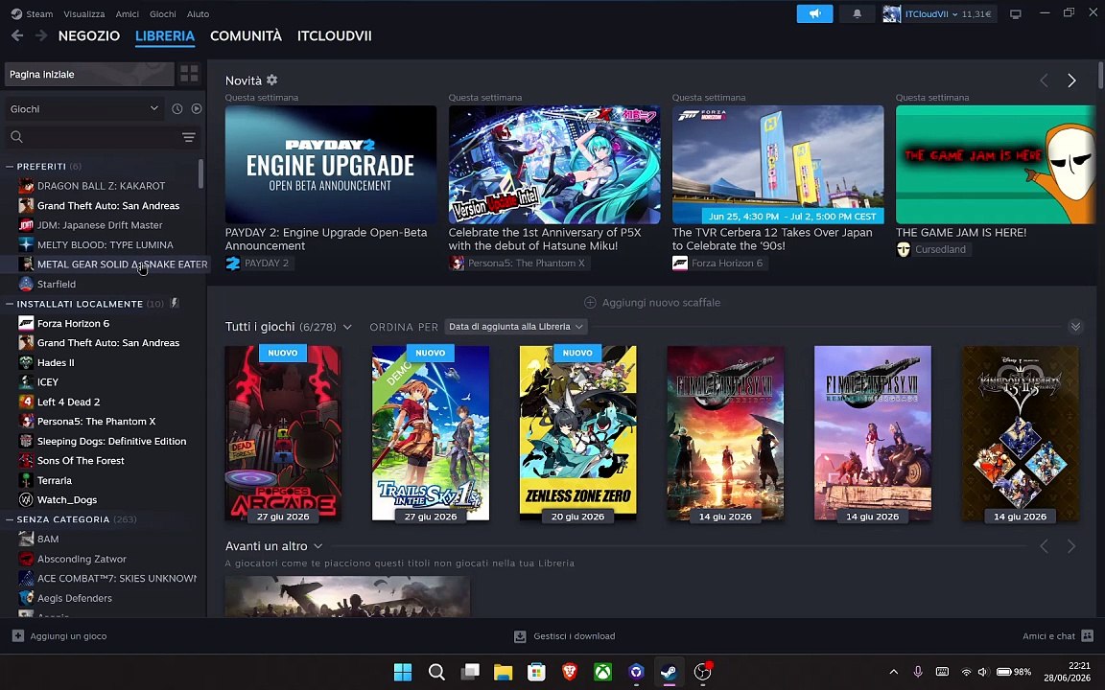Screen dimensions: 1105x690
Task: Open Forza Horizon 6 news source link
Action: [x=720, y=264]
